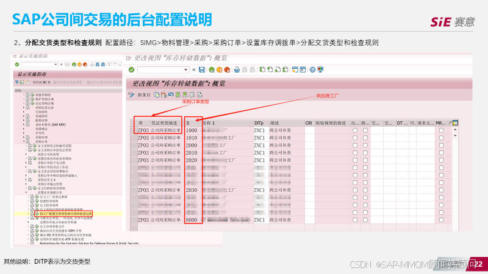Tick the second checkbox in the 2010 row
The image size is (488, 274).
point(365,153)
